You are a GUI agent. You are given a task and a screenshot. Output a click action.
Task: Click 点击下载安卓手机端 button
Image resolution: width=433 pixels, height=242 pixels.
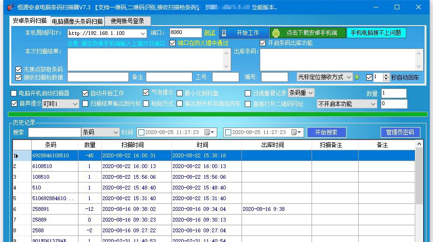point(308,33)
